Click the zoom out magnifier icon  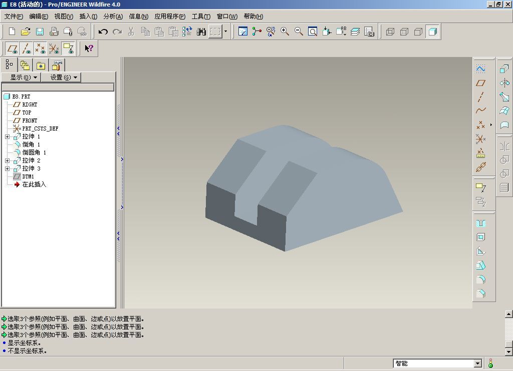299,31
